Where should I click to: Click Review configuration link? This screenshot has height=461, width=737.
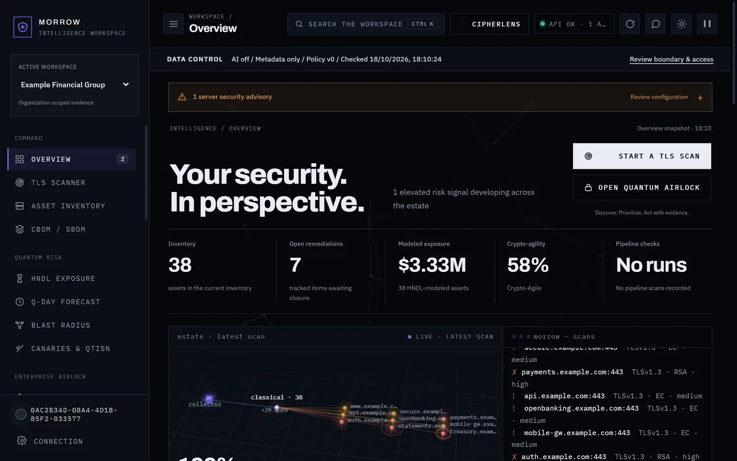(x=659, y=97)
